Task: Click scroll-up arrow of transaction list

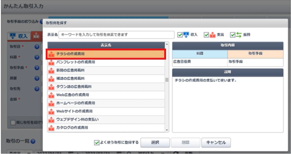Action: [167, 44]
